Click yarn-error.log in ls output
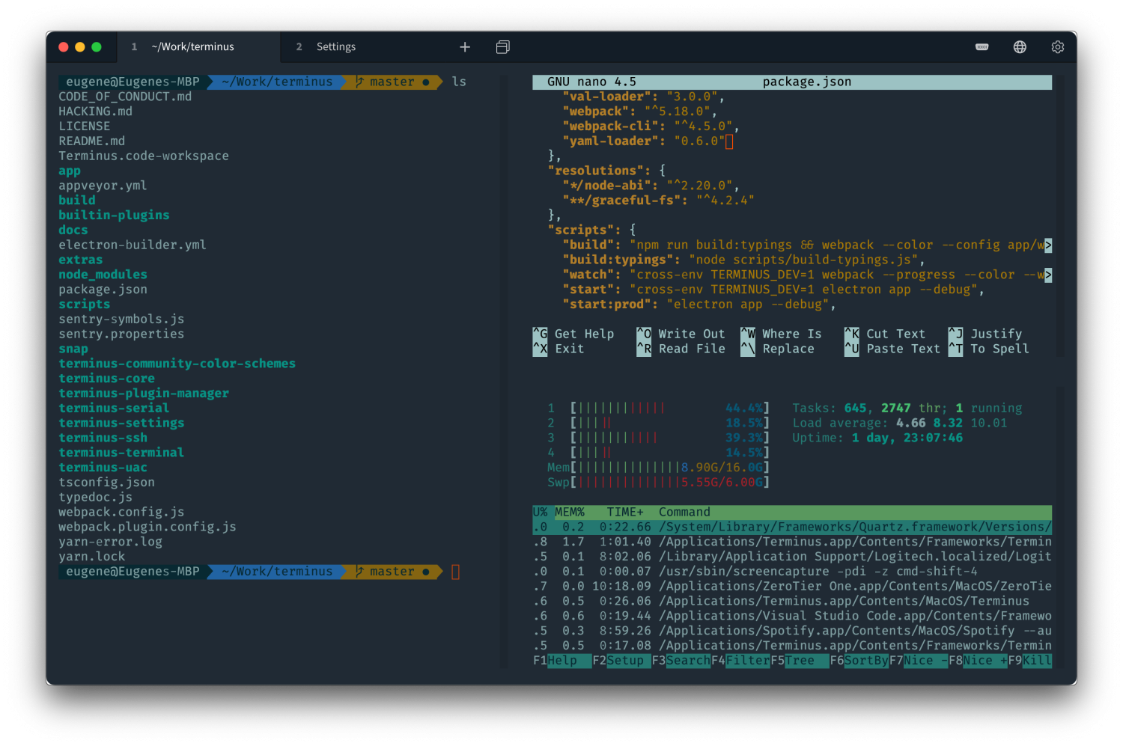 click(x=111, y=542)
